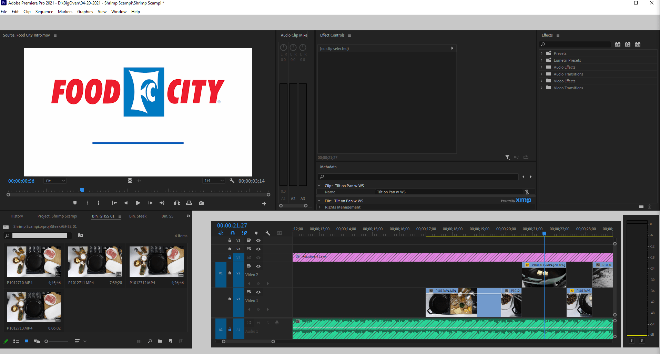Click the New Bin folder icon
The image size is (660, 354).
[x=160, y=341]
